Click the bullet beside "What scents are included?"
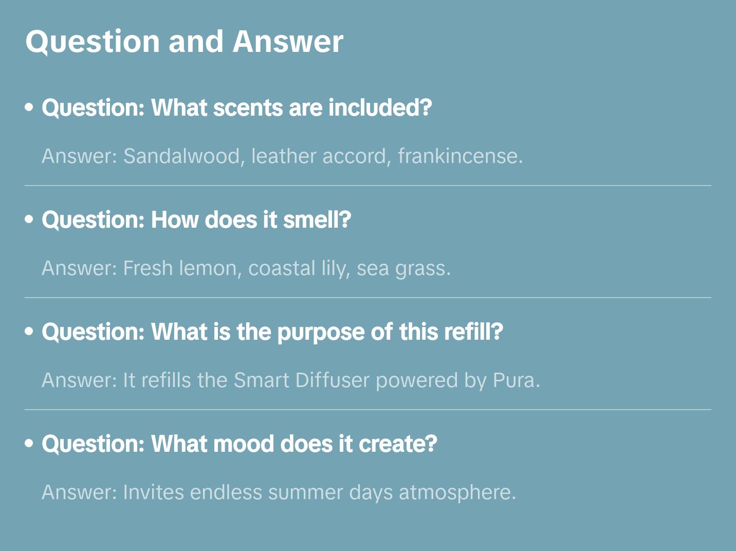The width and height of the screenshot is (736, 551). [29, 107]
